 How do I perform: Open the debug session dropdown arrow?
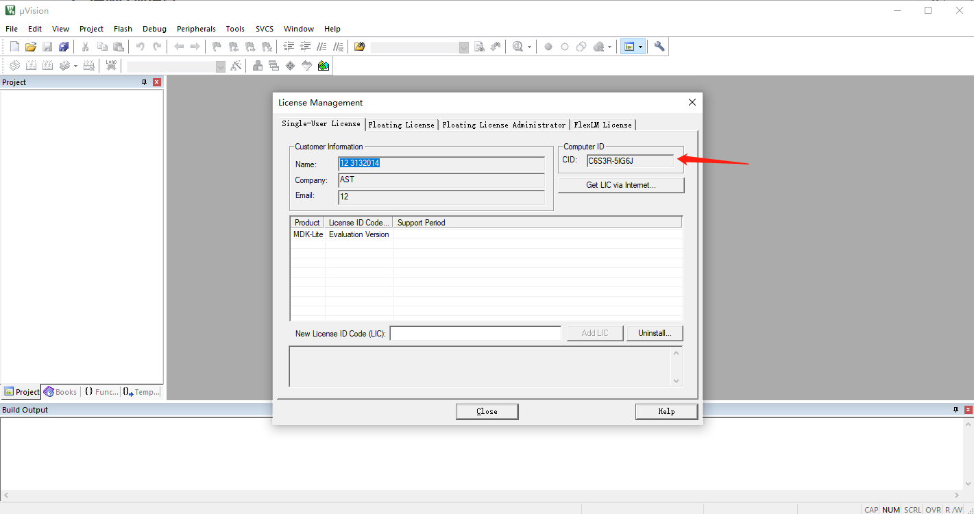tap(529, 47)
